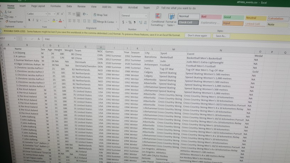Apply the Neutral cell style
This screenshot has width=290, height=163.
click(x=256, y=18)
